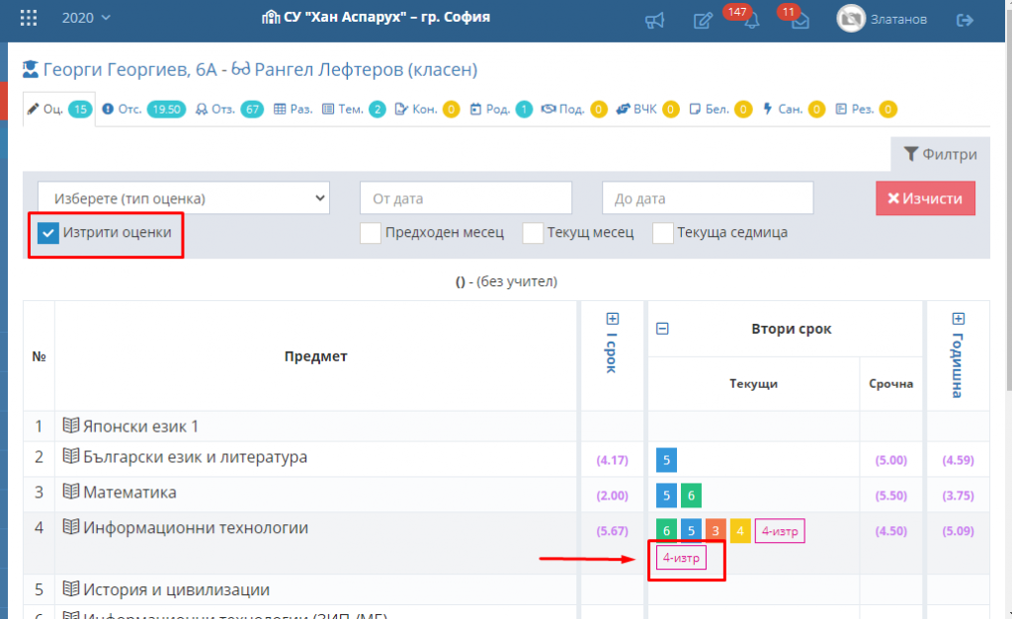The width and height of the screenshot is (1012, 619).
Task: Enable the Предходен месец checkbox
Action: [x=371, y=233]
